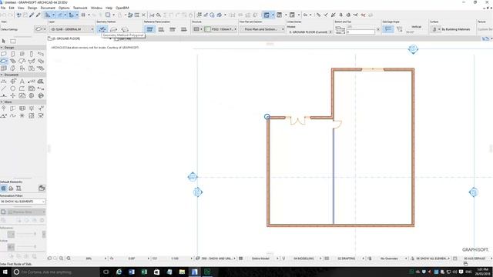Select third reference plane location option
Viewport: 493px width, 277px height.
tap(173, 29)
